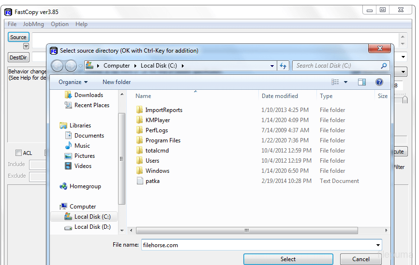Expand the Organize dropdown
419x265 pixels.
(x=73, y=82)
